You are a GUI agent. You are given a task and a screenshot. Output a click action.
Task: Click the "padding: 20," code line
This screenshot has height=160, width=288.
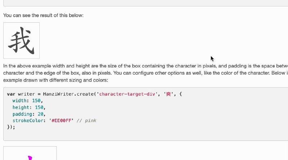click(29, 114)
